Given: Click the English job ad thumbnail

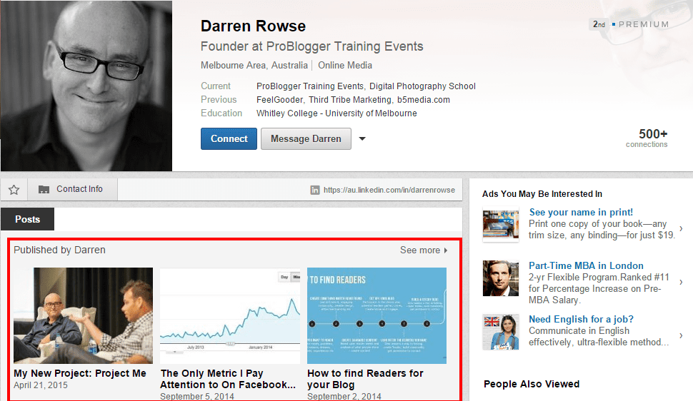Looking at the screenshot, I should [x=501, y=332].
